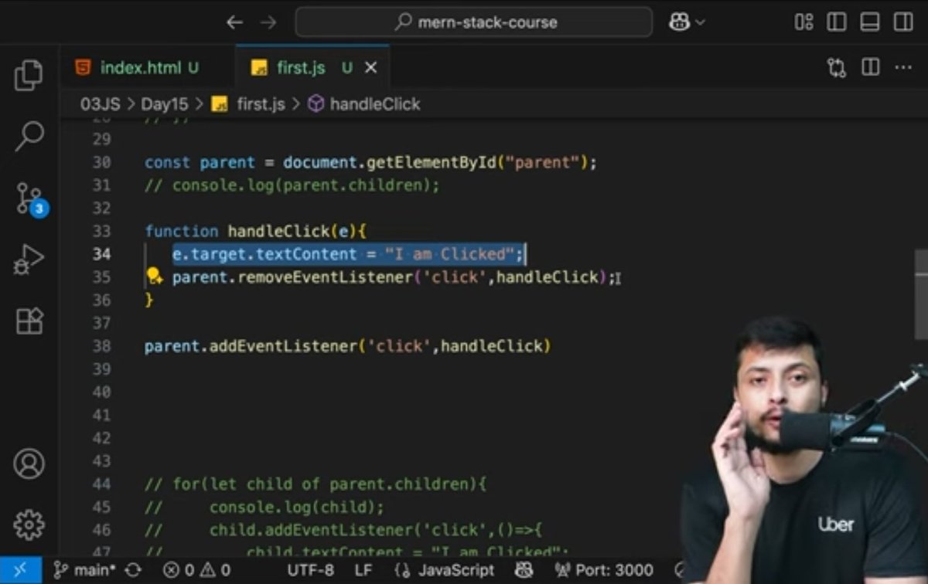Change LF end of line sequence
928x584 pixels.
tap(364, 570)
